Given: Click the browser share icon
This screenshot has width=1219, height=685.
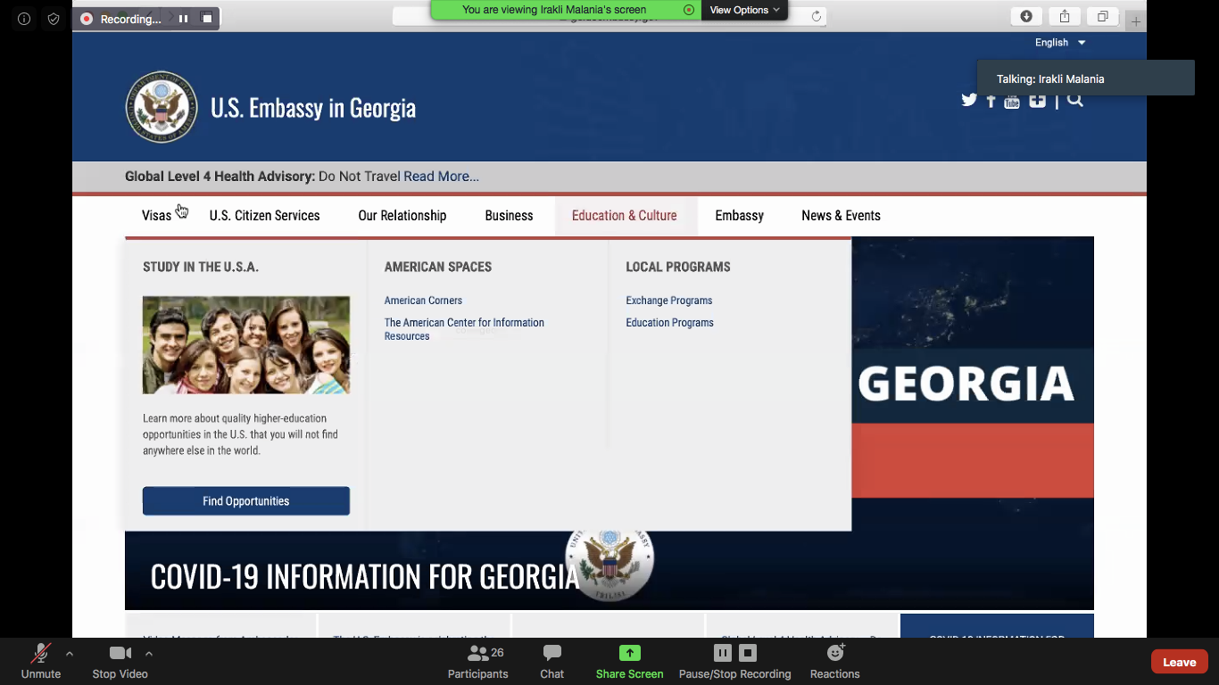Looking at the screenshot, I should point(1065,17).
